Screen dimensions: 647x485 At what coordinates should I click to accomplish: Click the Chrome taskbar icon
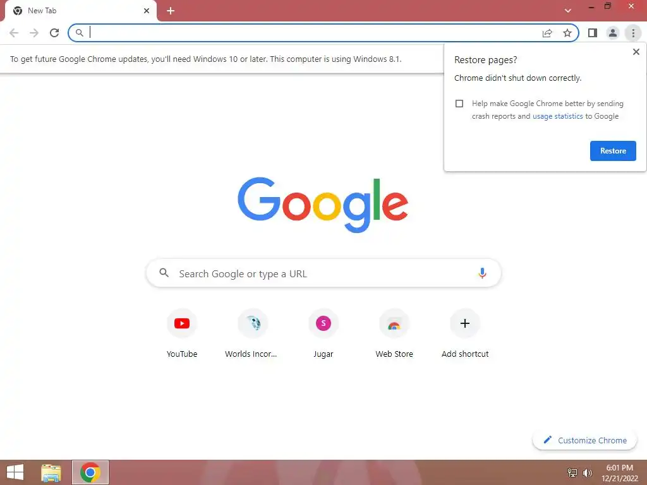(x=90, y=472)
